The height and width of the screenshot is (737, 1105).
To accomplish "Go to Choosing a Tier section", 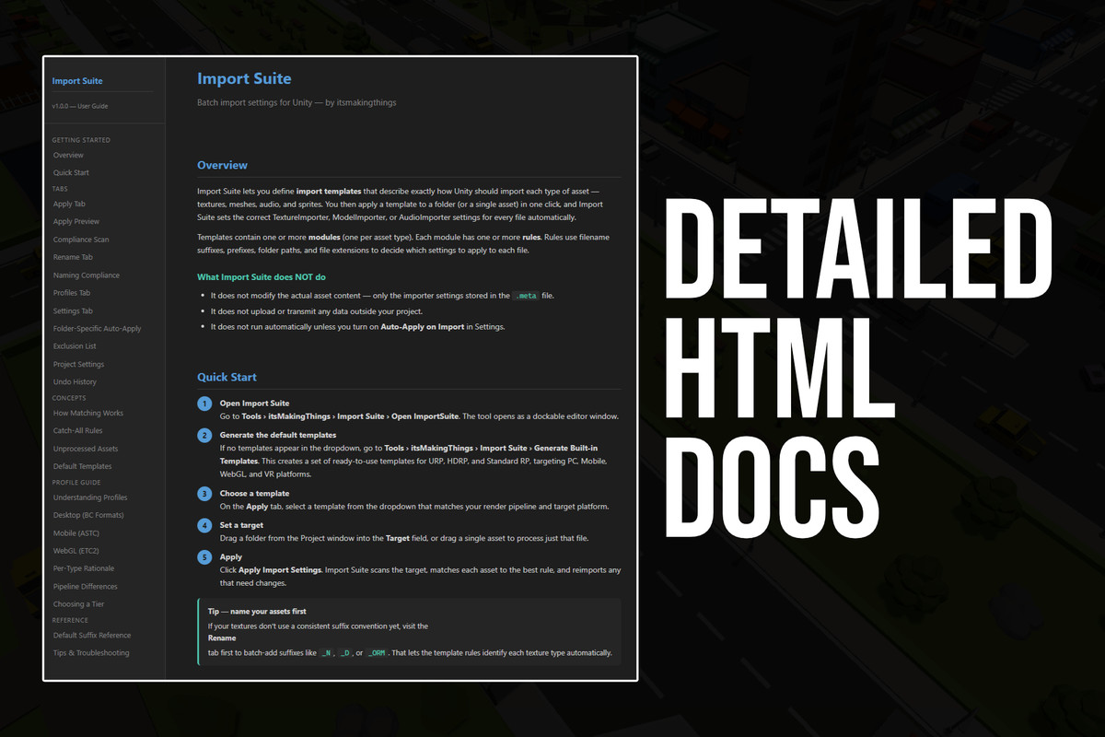I will pyautogui.click(x=80, y=604).
